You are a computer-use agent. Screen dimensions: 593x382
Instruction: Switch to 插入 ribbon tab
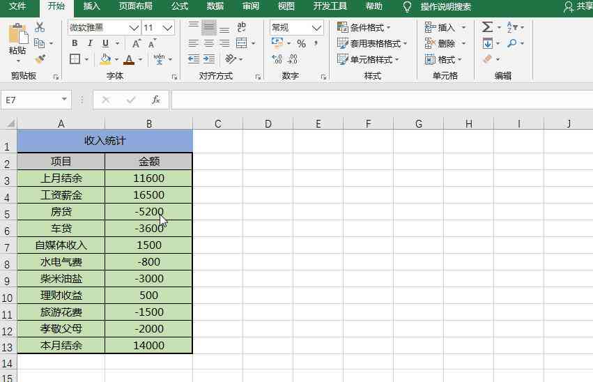[91, 6]
